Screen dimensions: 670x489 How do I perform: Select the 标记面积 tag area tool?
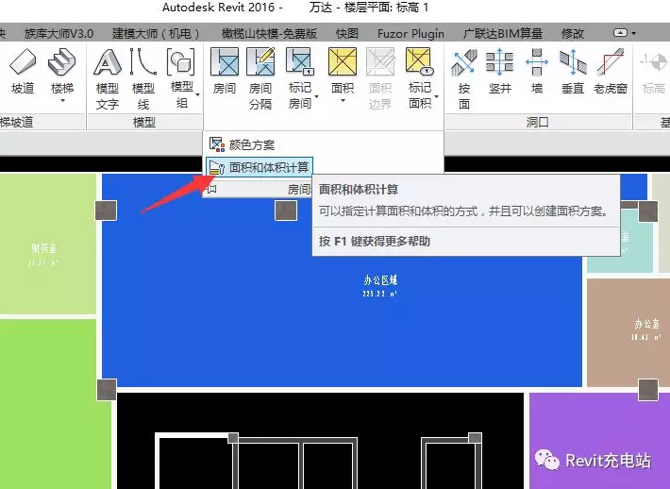(x=420, y=78)
